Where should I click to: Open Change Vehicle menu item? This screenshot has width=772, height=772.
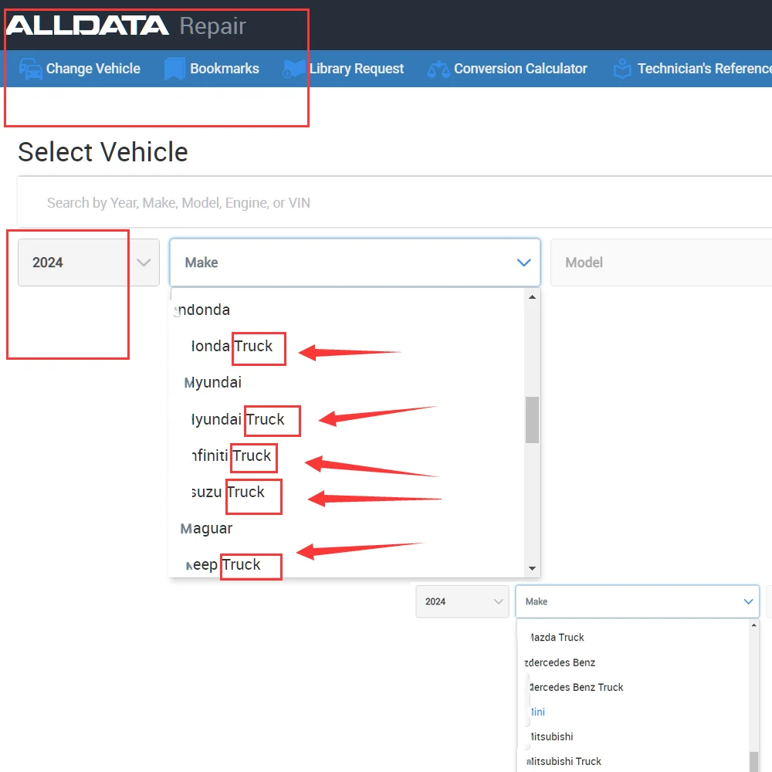[x=80, y=69]
